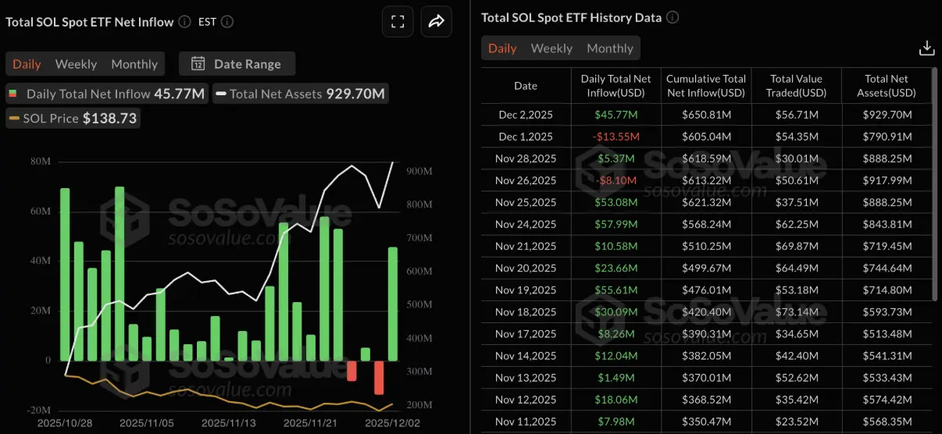
Task: Switch the chart to Monthly view
Action: 134,64
